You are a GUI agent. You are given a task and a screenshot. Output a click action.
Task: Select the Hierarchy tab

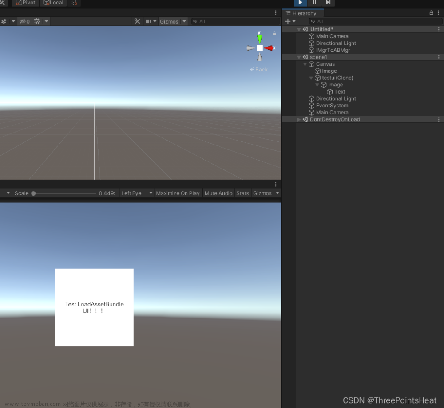tap(303, 13)
